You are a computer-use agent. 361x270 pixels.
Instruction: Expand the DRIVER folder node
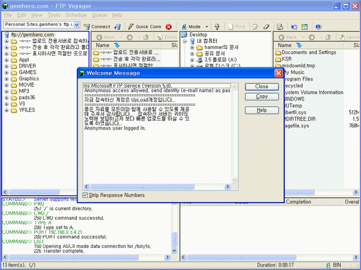coord(6,67)
